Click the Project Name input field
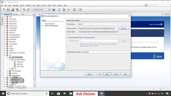Image resolution: width=171 pixels, height=96 pixels. coord(98,24)
